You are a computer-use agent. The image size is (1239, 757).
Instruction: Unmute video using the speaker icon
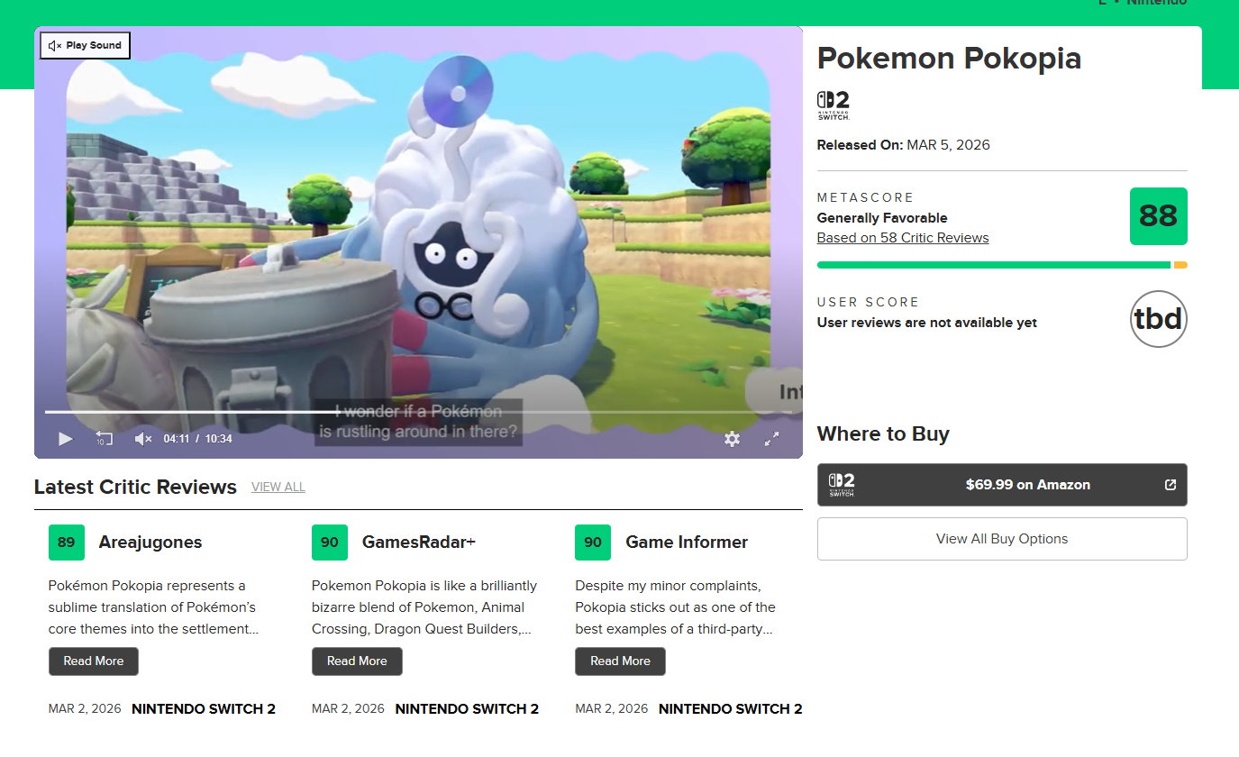[142, 439]
